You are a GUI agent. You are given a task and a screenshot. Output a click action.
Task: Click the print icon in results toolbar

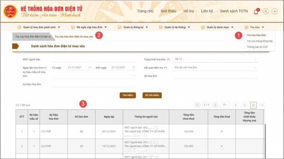245,105
